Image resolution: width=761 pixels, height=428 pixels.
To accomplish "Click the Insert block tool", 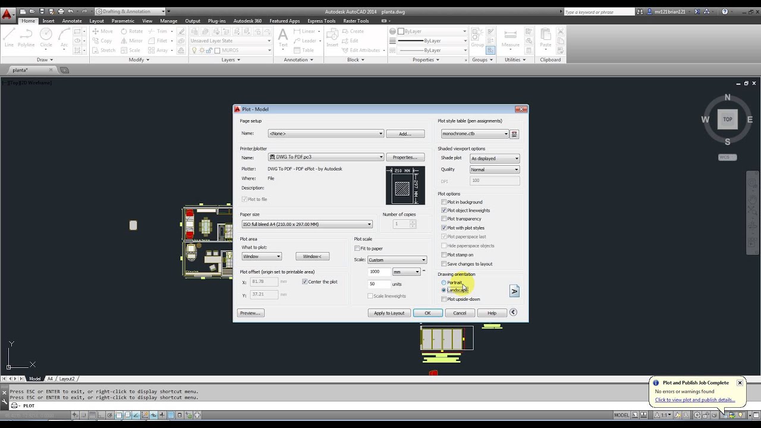I will tap(332, 37).
